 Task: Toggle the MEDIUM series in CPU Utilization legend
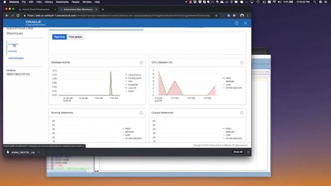pyautogui.click(x=229, y=82)
